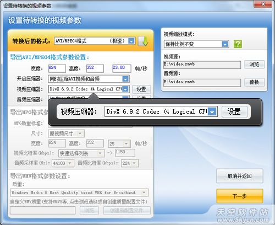Click the 创建新配置文件 button
This screenshot has width=275, height=225.
tap(127, 211)
